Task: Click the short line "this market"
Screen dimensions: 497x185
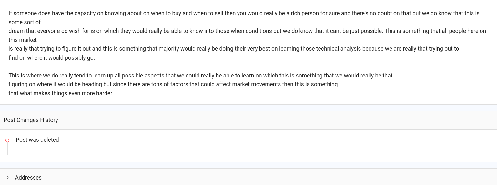Action: point(23,40)
